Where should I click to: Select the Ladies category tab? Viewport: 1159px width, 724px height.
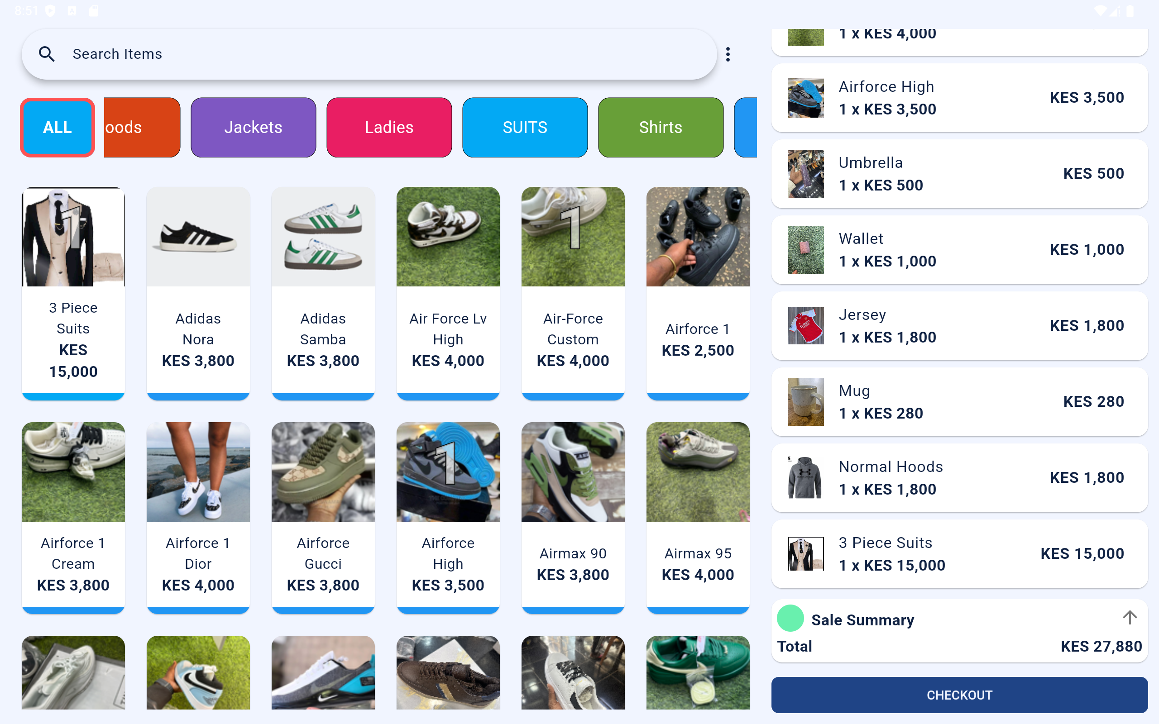click(x=389, y=127)
